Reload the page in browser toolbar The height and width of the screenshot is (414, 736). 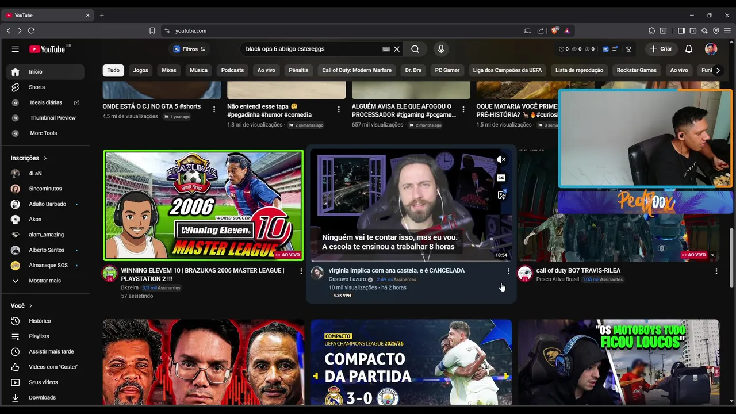[x=31, y=30]
